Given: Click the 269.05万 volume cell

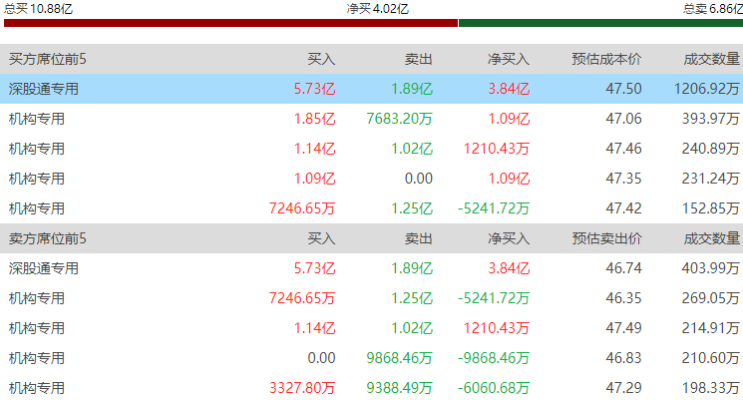Looking at the screenshot, I should pos(711,298).
